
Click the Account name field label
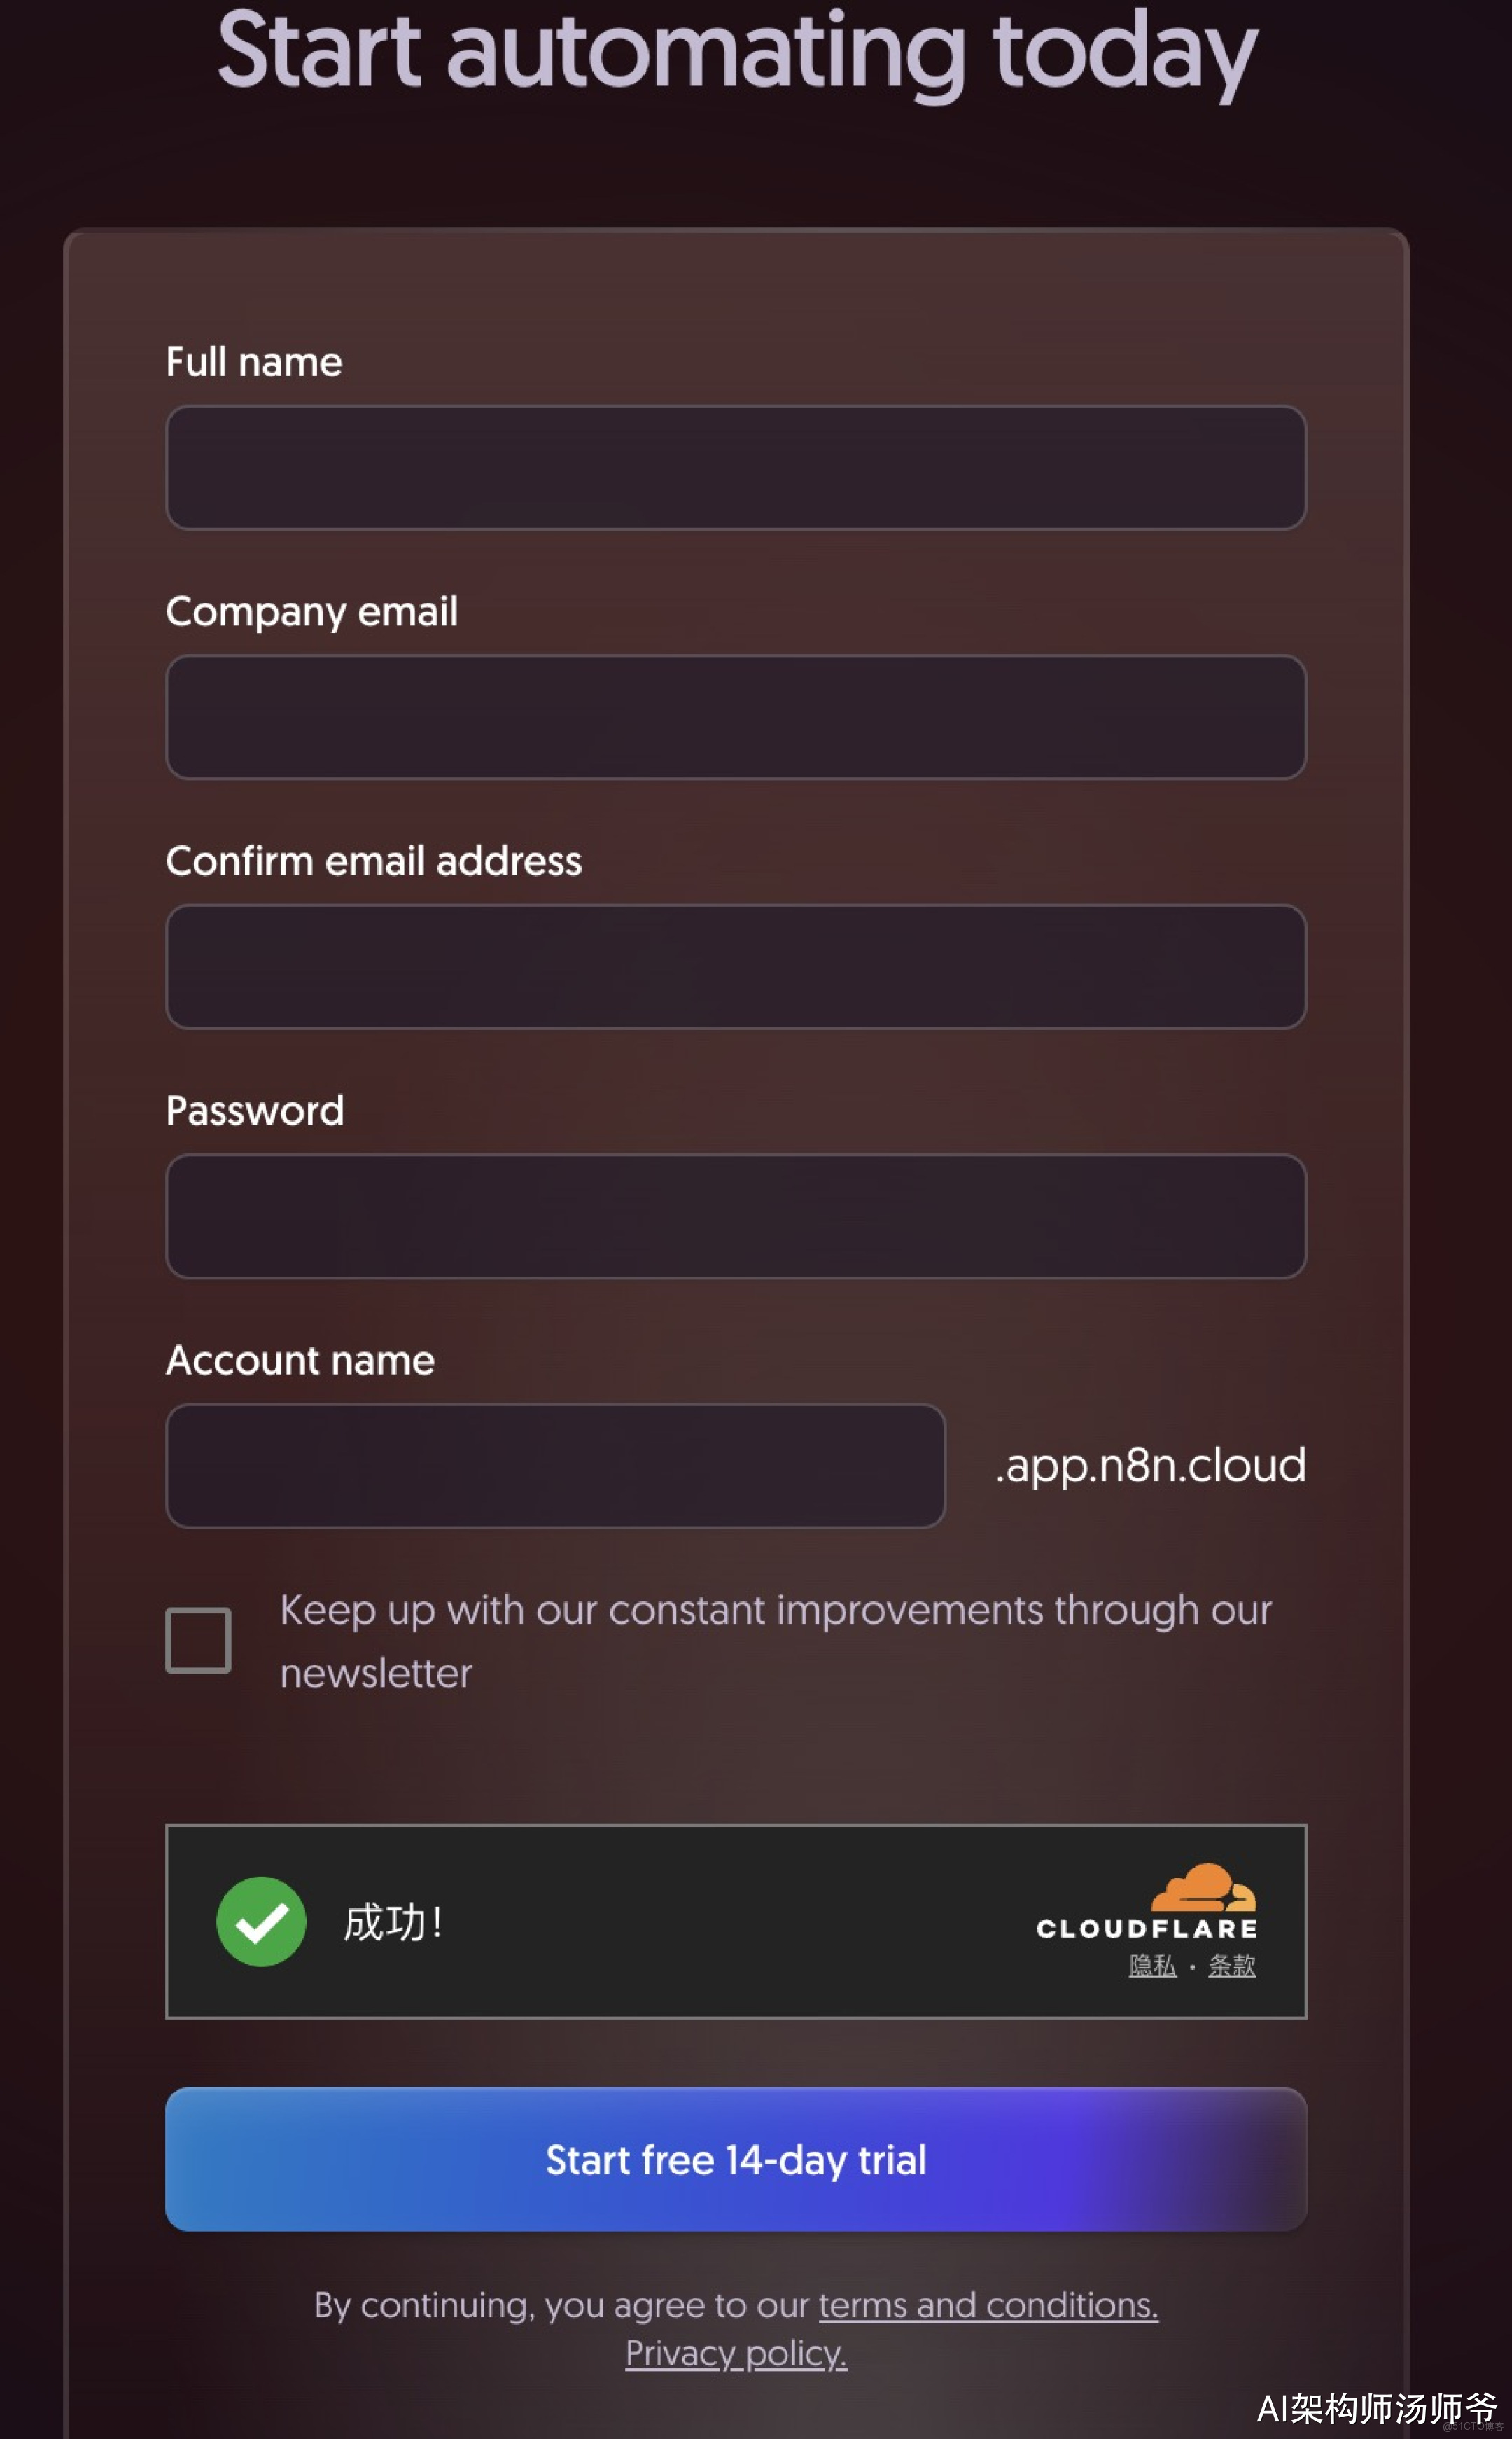click(x=300, y=1360)
